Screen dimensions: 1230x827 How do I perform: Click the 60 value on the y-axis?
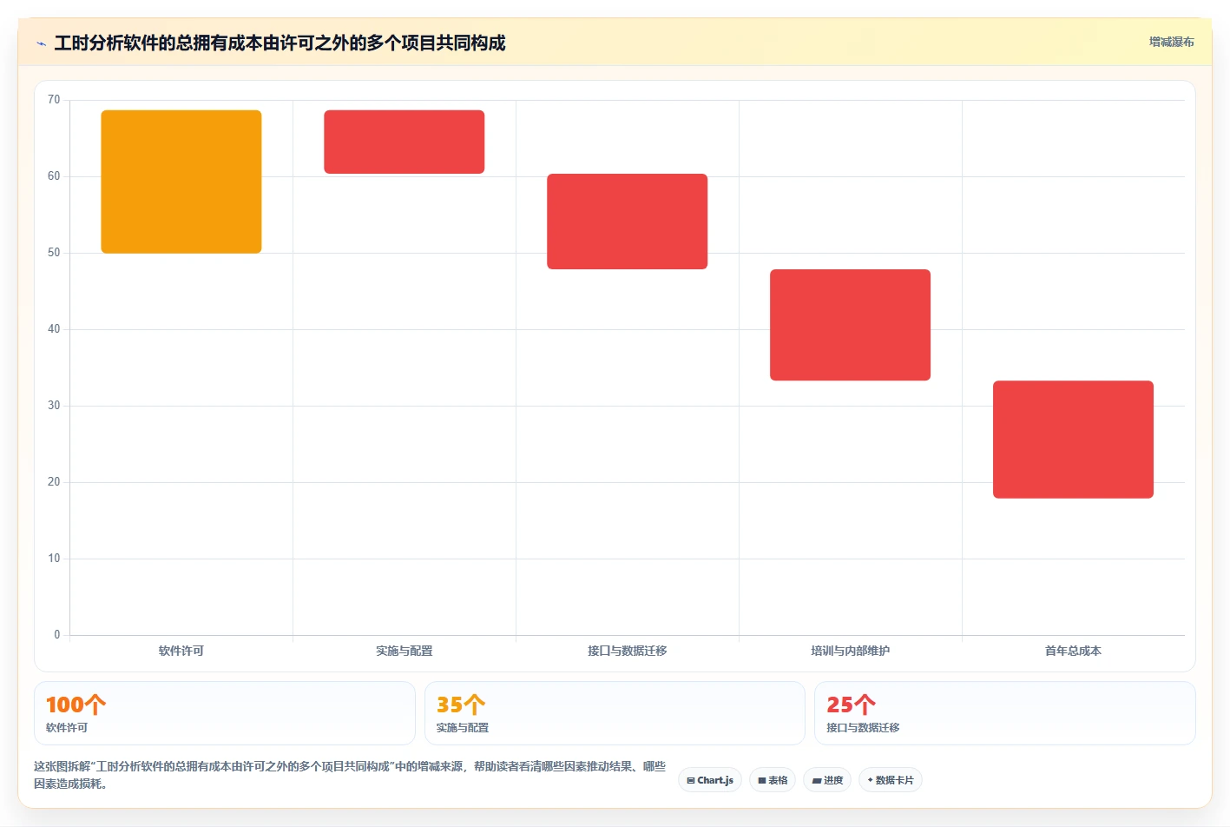click(54, 176)
